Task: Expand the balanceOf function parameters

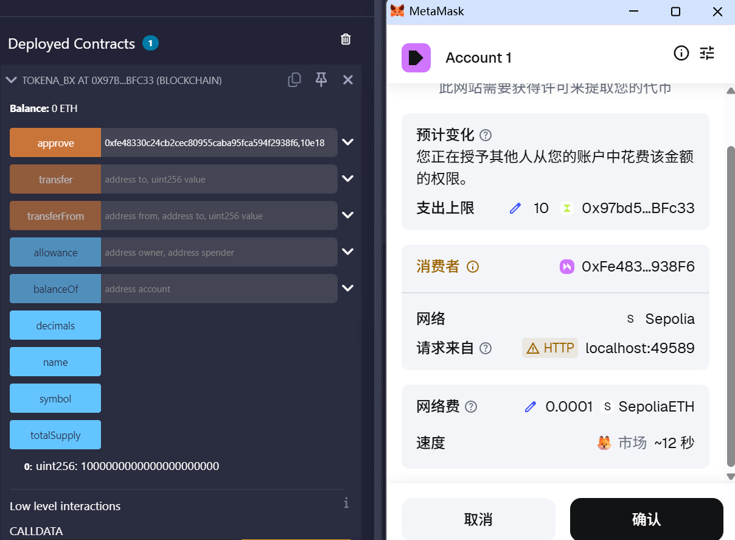Action: (347, 289)
